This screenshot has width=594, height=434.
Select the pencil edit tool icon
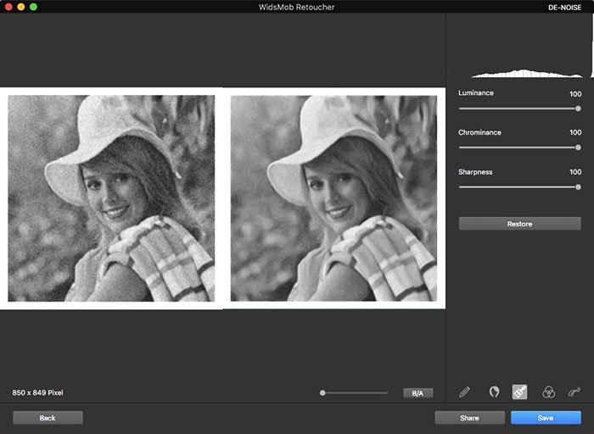click(465, 392)
